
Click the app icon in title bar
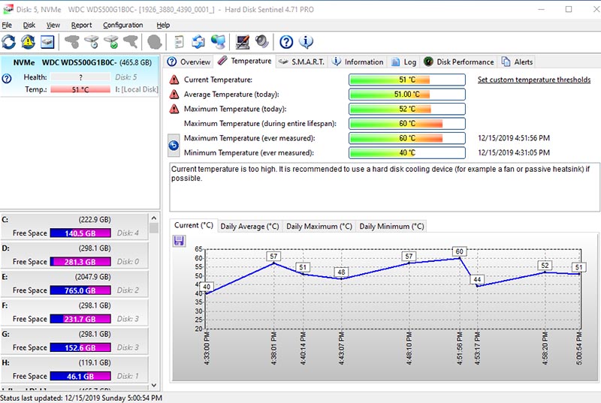(8, 9)
